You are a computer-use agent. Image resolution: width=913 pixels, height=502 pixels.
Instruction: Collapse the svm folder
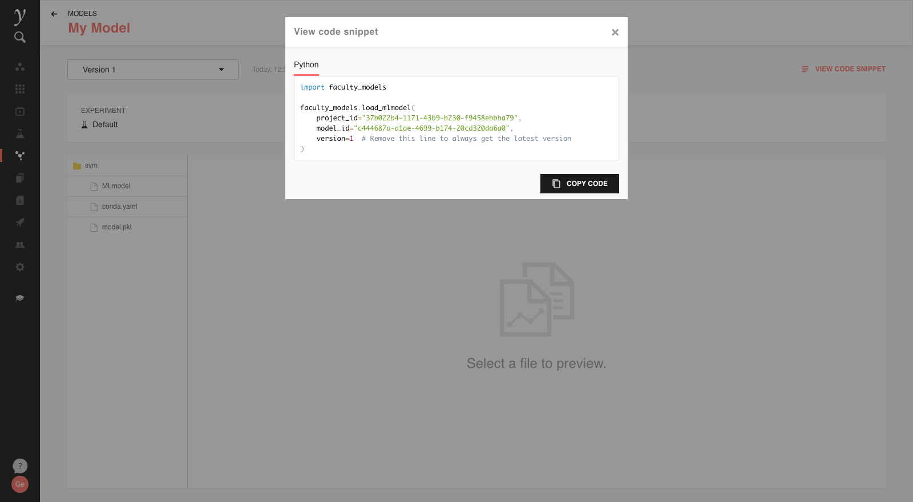(x=86, y=166)
